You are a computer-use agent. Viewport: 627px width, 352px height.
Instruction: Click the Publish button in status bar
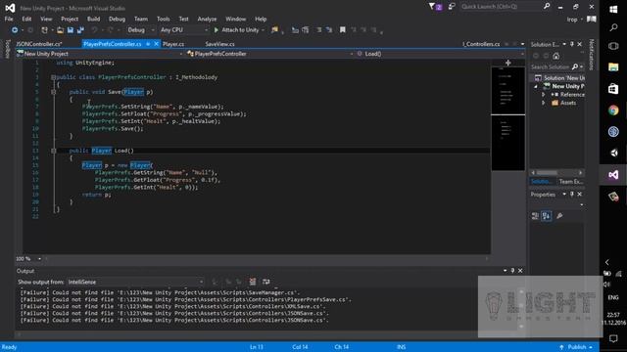click(x=576, y=347)
